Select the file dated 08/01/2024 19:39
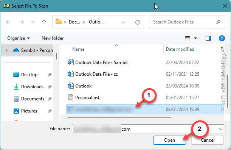The image size is (231, 150). pos(145,109)
